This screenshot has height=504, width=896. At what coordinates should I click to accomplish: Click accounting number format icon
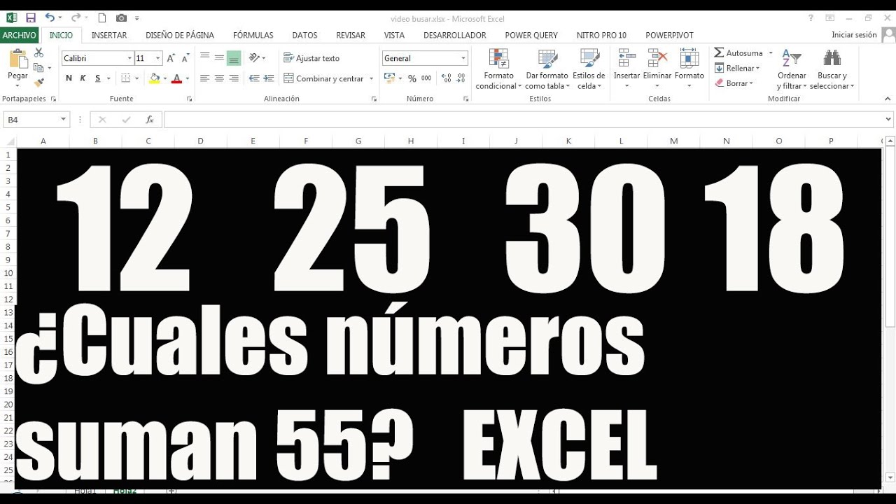click(x=389, y=78)
